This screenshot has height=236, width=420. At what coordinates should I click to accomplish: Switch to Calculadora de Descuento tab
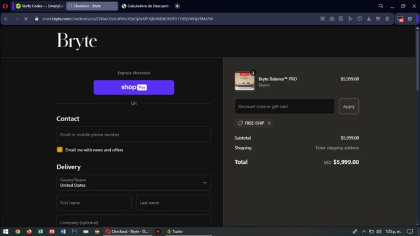pos(146,6)
